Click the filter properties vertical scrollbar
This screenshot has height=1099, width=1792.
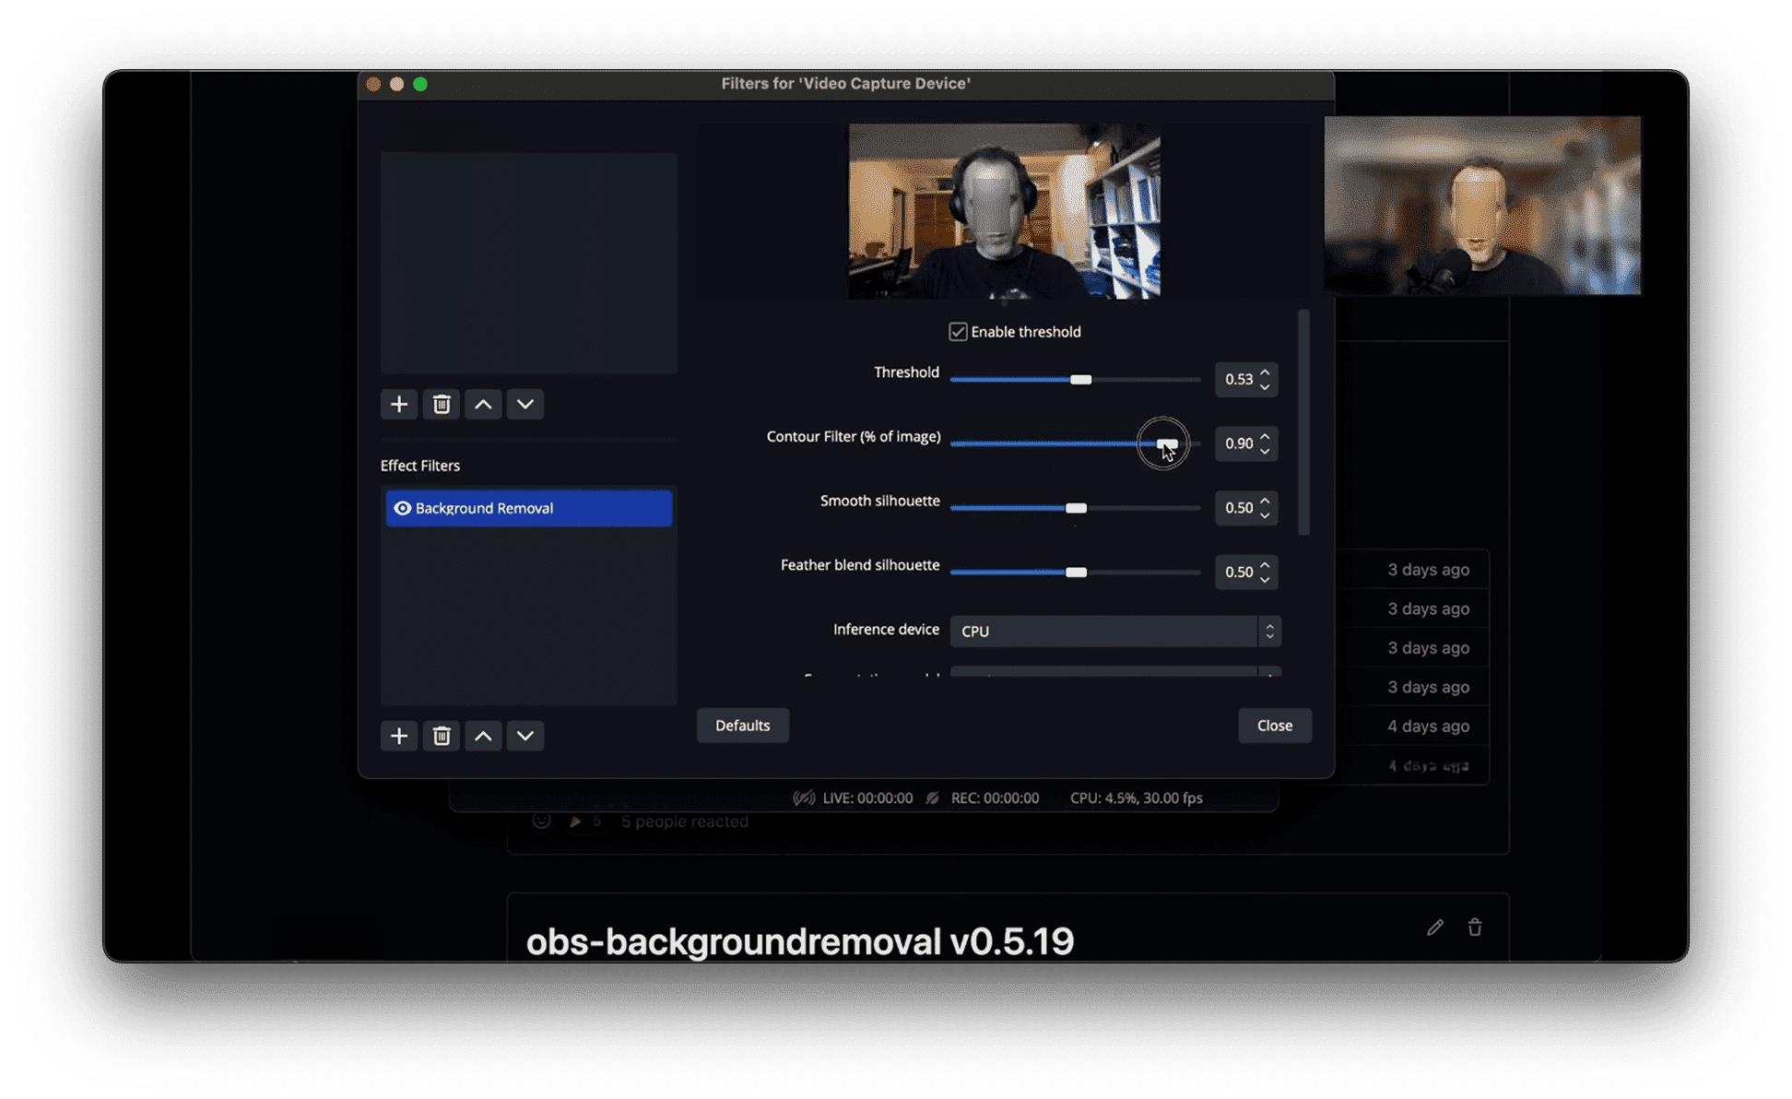point(1303,422)
